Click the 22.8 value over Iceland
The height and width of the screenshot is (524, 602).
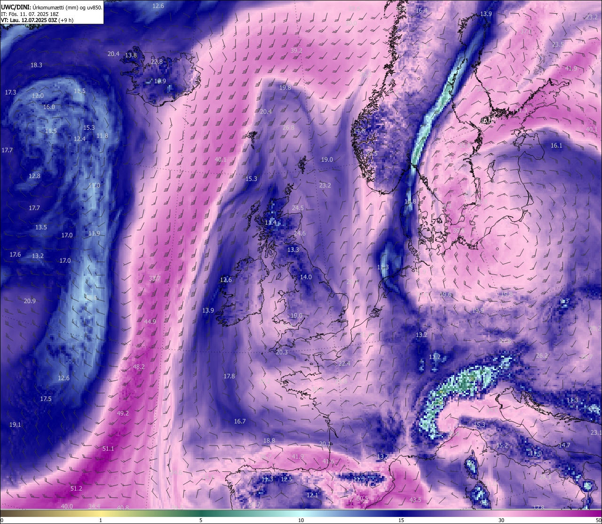point(157,62)
